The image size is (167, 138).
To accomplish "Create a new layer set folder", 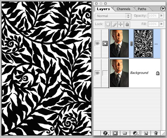I will [125, 133].
